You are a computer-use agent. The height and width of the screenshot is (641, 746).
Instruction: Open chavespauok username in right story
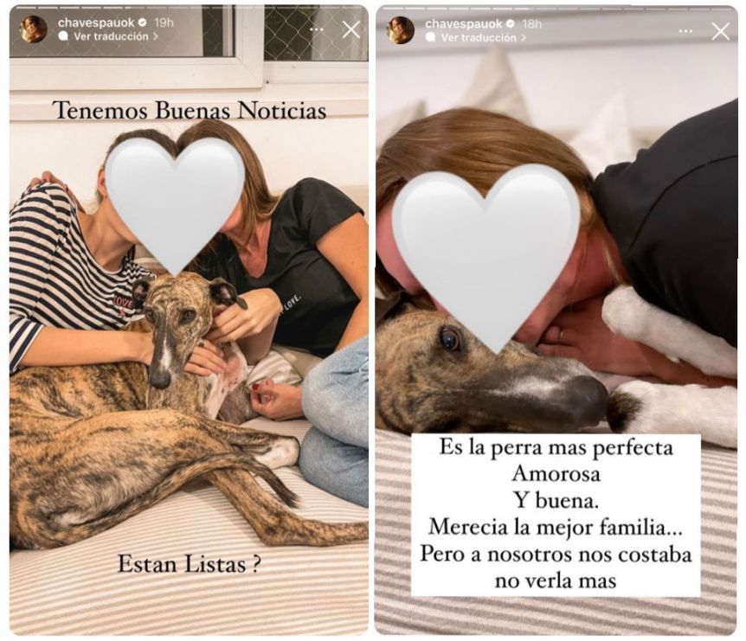coord(464,23)
